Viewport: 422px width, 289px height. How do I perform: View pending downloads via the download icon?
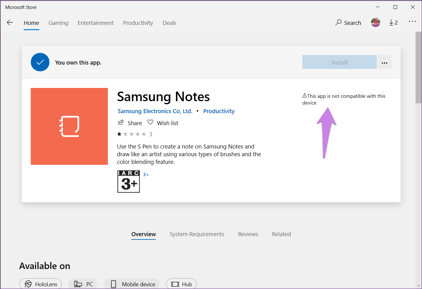(x=393, y=22)
